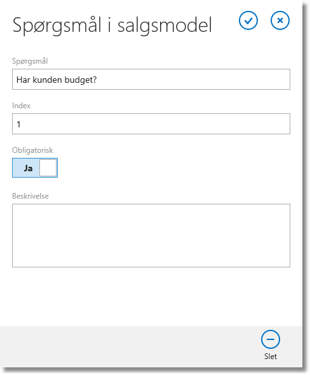Click the Obligatorisk label above the switch
This screenshot has width=310, height=375.
coord(32,150)
